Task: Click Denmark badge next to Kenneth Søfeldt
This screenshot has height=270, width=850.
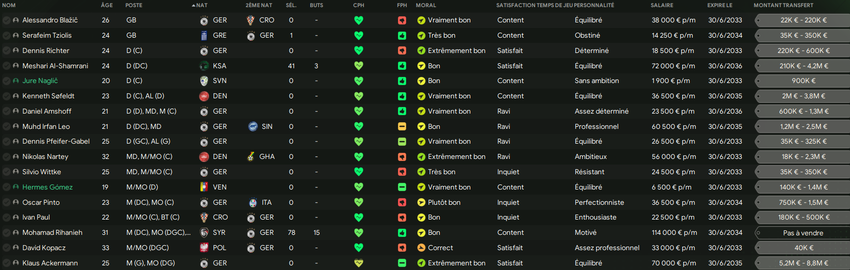Action: click(204, 96)
